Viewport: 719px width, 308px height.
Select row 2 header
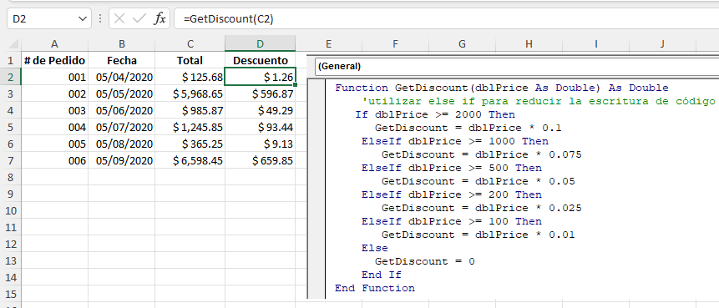[10, 77]
